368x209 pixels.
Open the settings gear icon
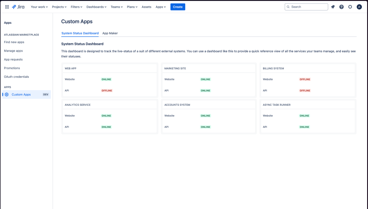click(x=350, y=7)
